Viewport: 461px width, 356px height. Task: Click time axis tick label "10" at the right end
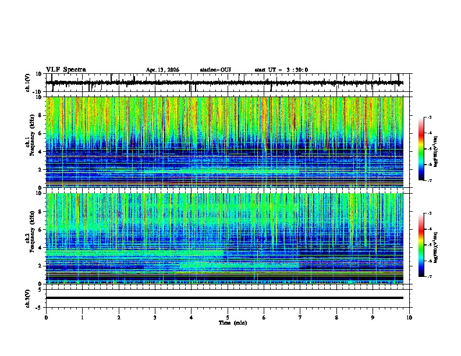click(409, 318)
